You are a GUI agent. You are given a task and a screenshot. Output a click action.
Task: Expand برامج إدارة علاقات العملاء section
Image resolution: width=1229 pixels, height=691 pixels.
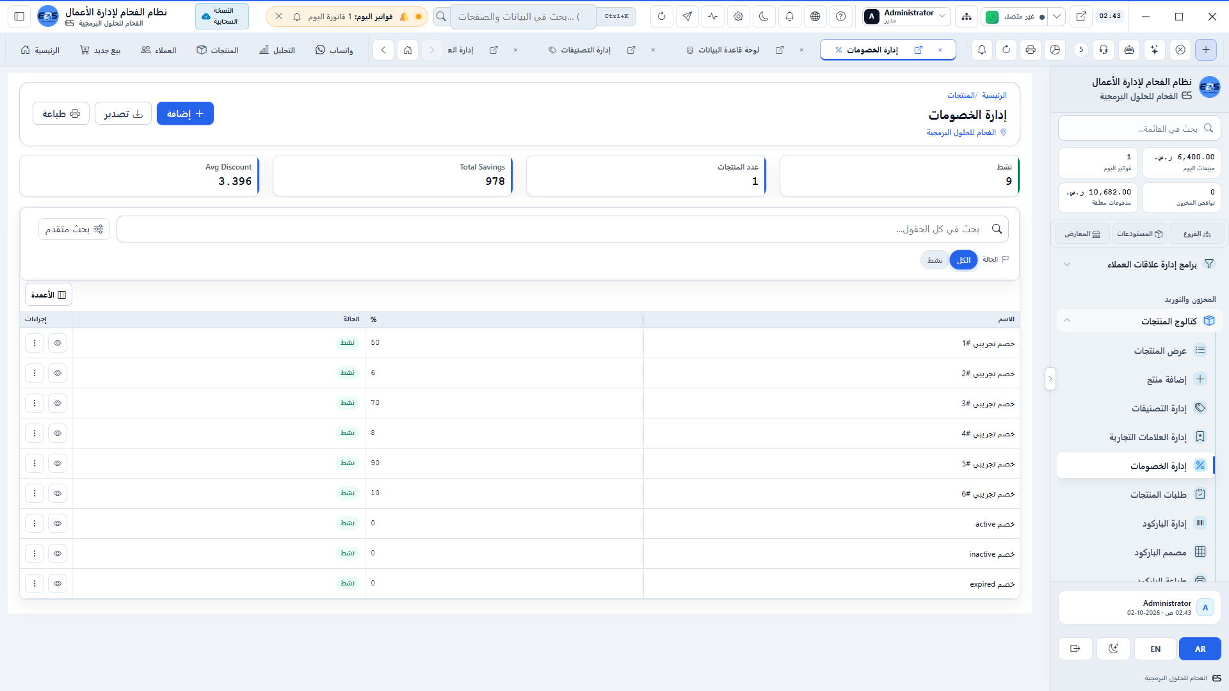point(1141,264)
